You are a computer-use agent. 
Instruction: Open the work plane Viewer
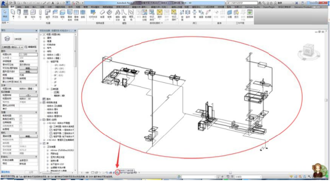point(250,14)
